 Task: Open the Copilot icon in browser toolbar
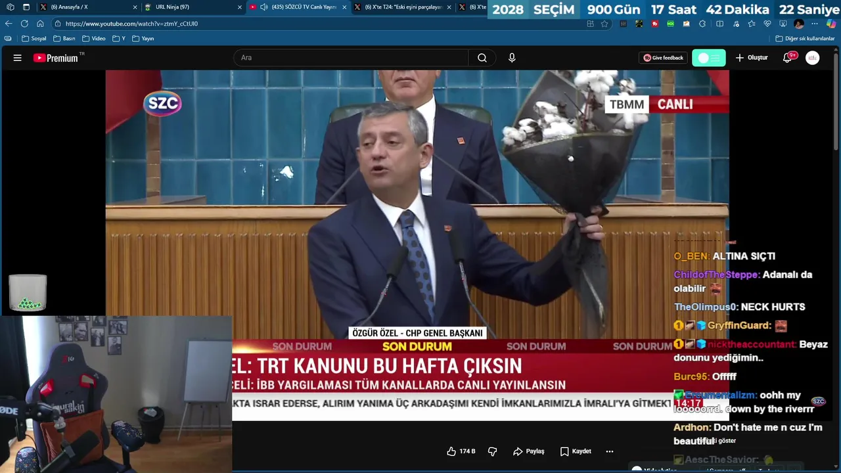point(830,24)
